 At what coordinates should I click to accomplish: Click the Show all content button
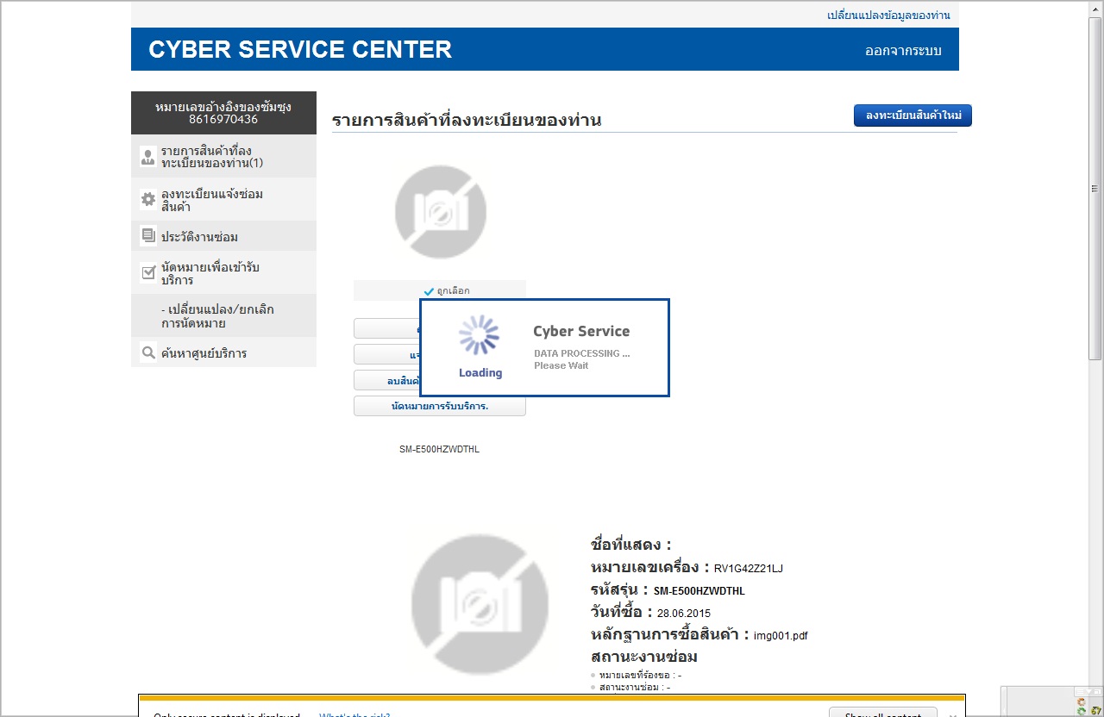881,713
